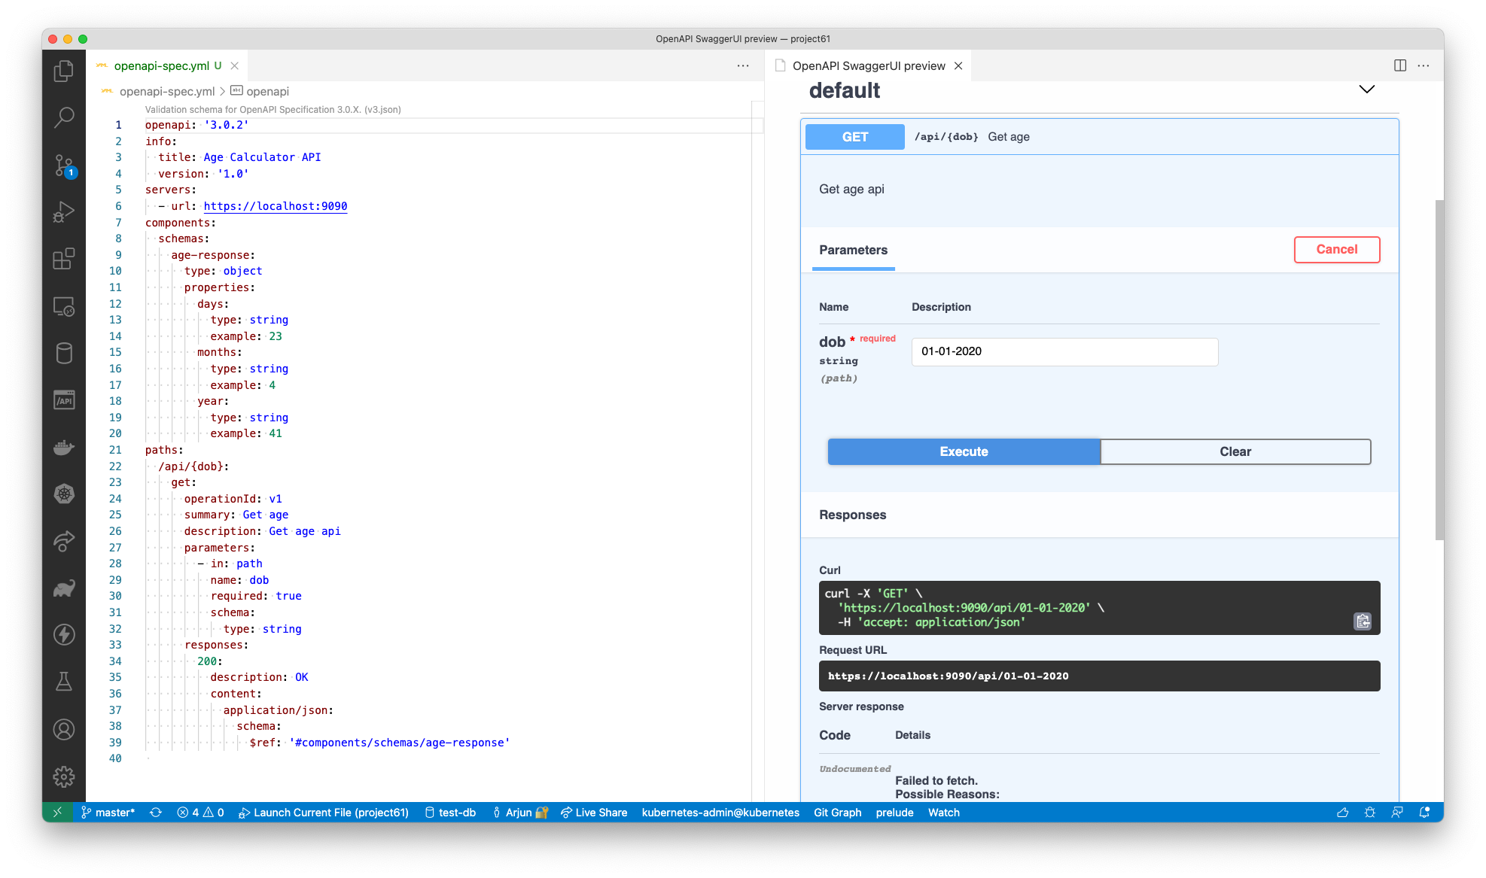Collapse the default section chevron
1486x878 pixels.
point(1366,90)
